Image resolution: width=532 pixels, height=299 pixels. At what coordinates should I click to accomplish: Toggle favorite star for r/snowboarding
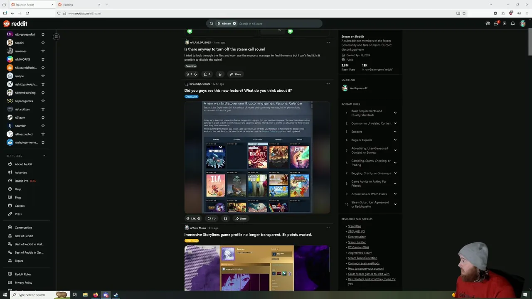43,93
